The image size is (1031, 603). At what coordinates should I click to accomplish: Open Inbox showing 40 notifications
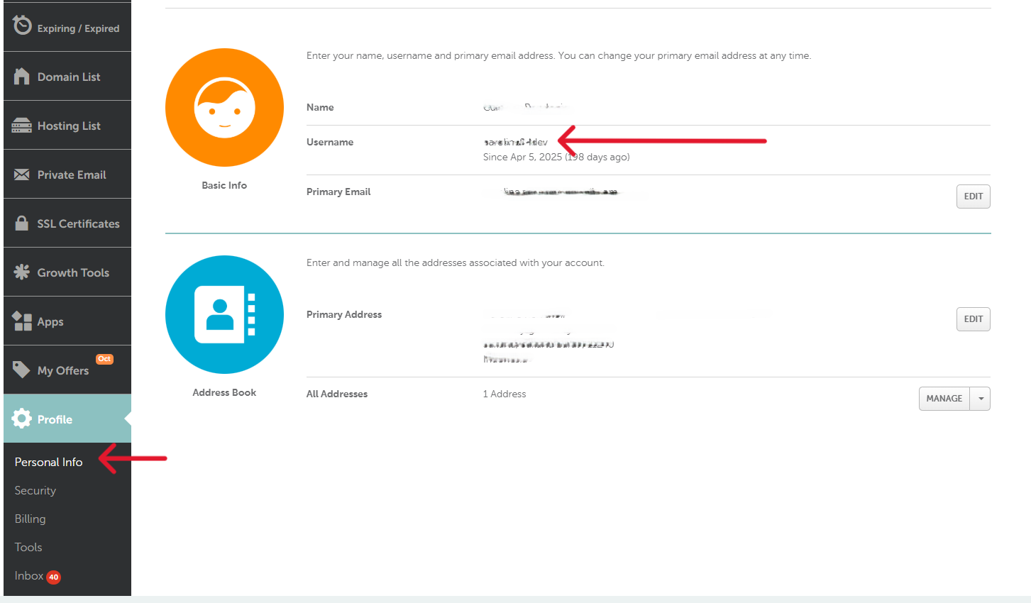pyautogui.click(x=27, y=575)
